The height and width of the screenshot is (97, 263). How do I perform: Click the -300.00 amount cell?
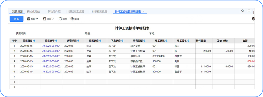[x=245, y=61]
